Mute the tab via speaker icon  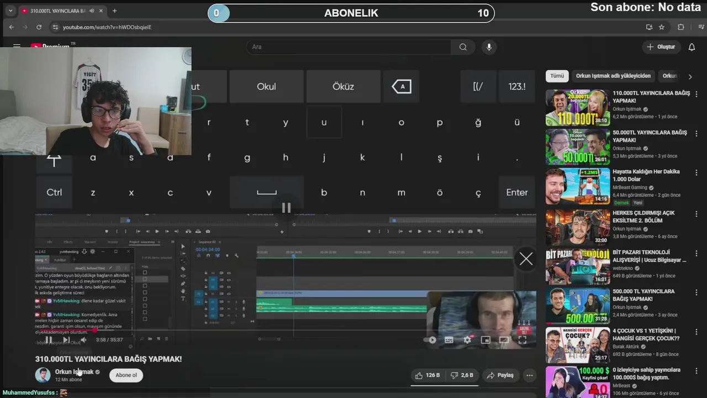tap(92, 11)
